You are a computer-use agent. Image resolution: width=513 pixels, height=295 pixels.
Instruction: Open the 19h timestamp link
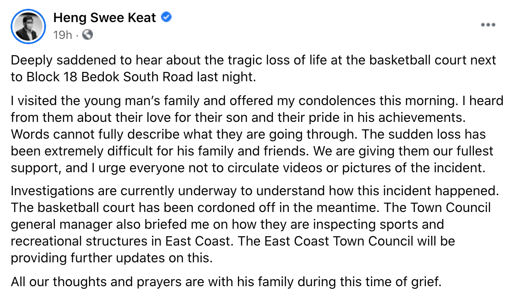click(x=62, y=34)
